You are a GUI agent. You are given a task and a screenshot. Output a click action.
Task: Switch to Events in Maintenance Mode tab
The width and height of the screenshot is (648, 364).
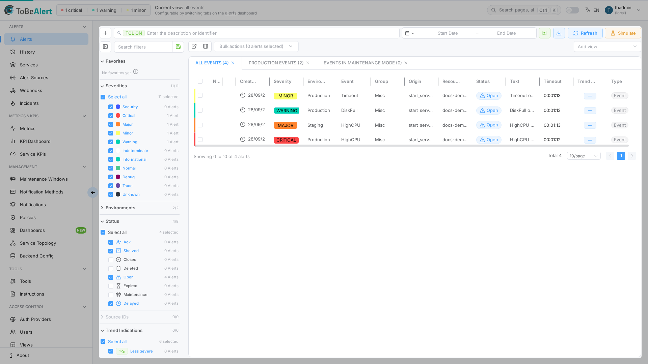coord(362,63)
